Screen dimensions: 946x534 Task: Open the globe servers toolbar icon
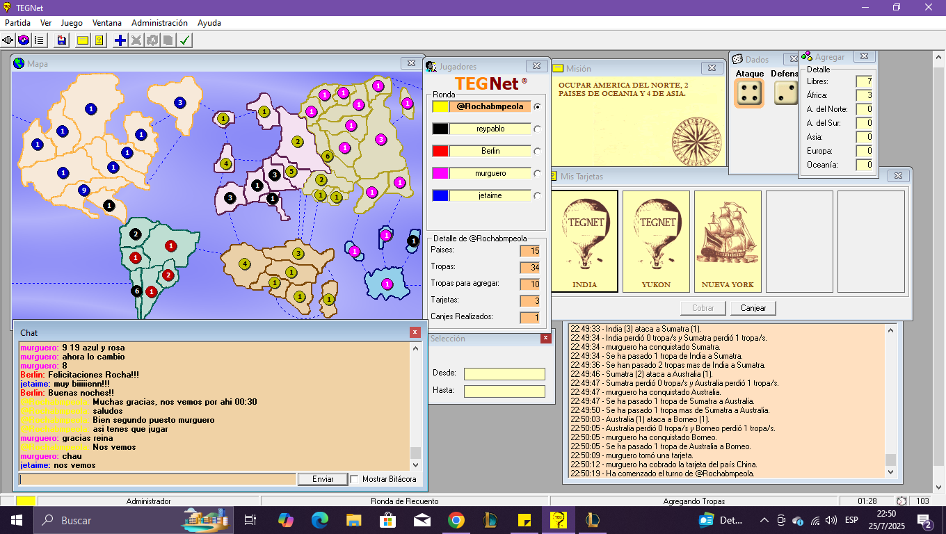[24, 40]
